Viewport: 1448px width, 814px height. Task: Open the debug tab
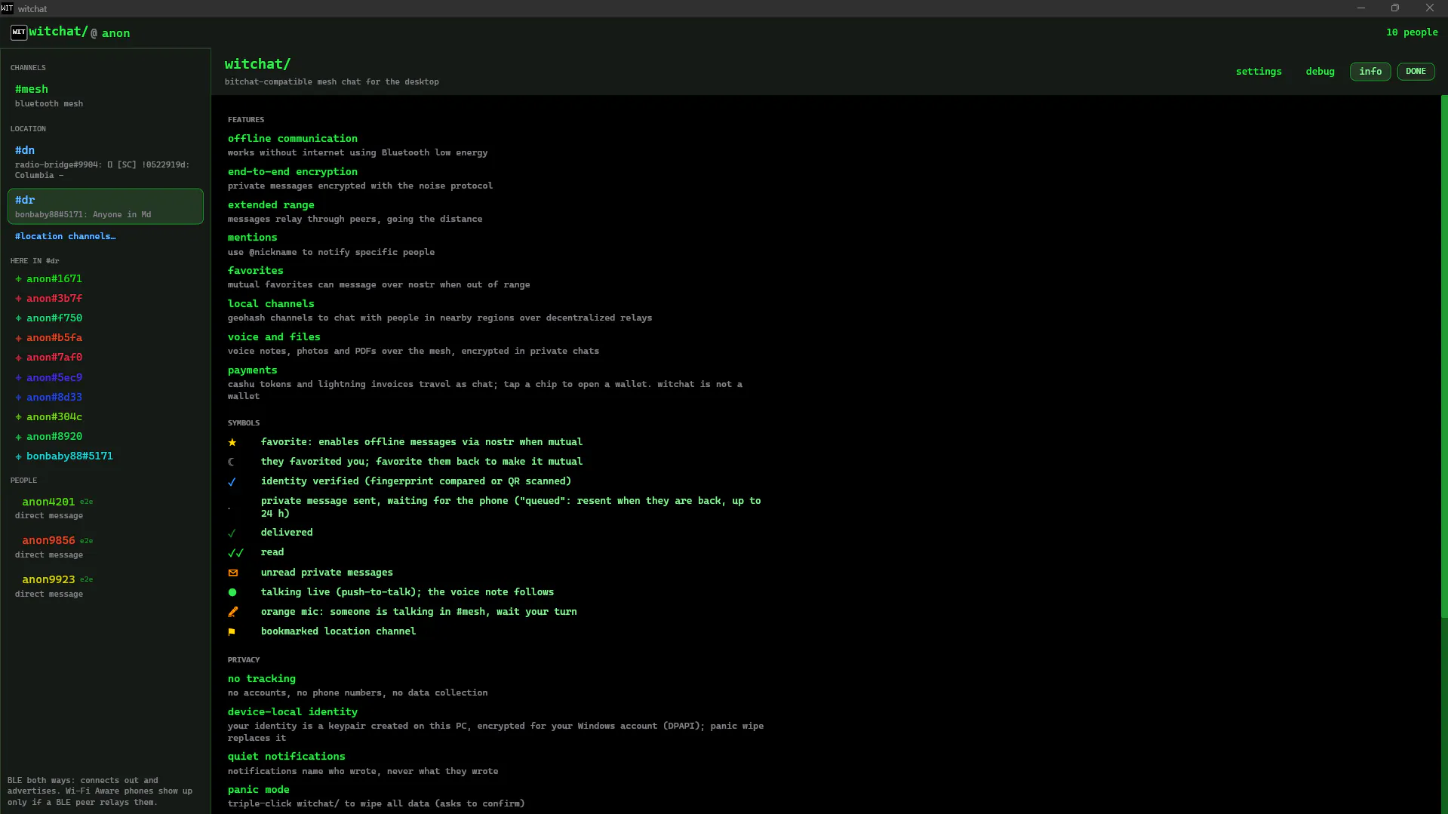pyautogui.click(x=1320, y=72)
